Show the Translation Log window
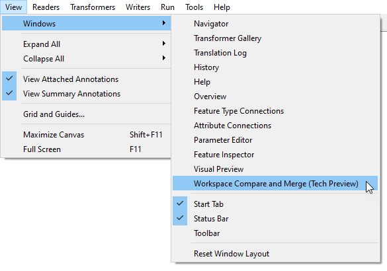Viewport: 387px width, 271px height. coord(275,52)
